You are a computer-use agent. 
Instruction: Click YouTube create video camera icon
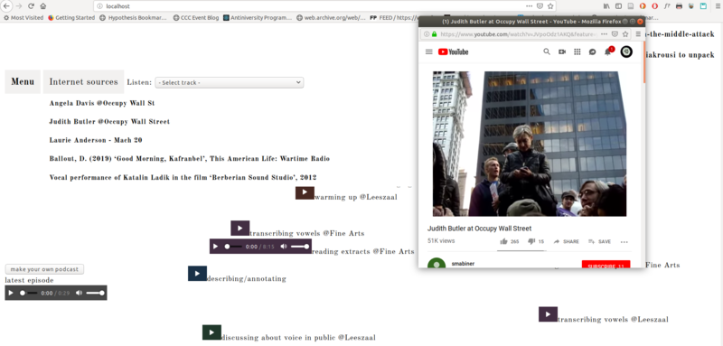(562, 52)
